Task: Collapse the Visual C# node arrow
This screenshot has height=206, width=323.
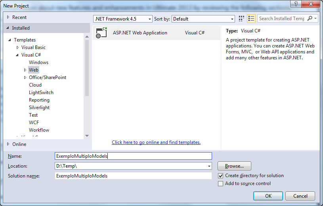Action: tap(17, 55)
